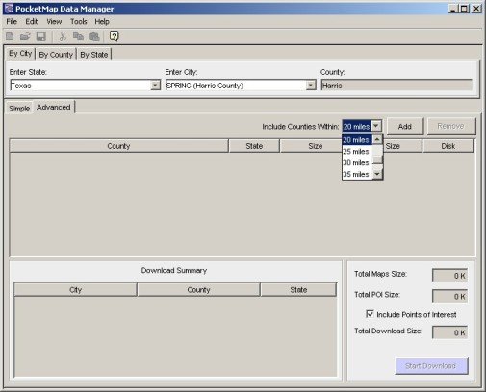
Task: Click the Cut scissors toolbar icon
Action: [x=63, y=37]
